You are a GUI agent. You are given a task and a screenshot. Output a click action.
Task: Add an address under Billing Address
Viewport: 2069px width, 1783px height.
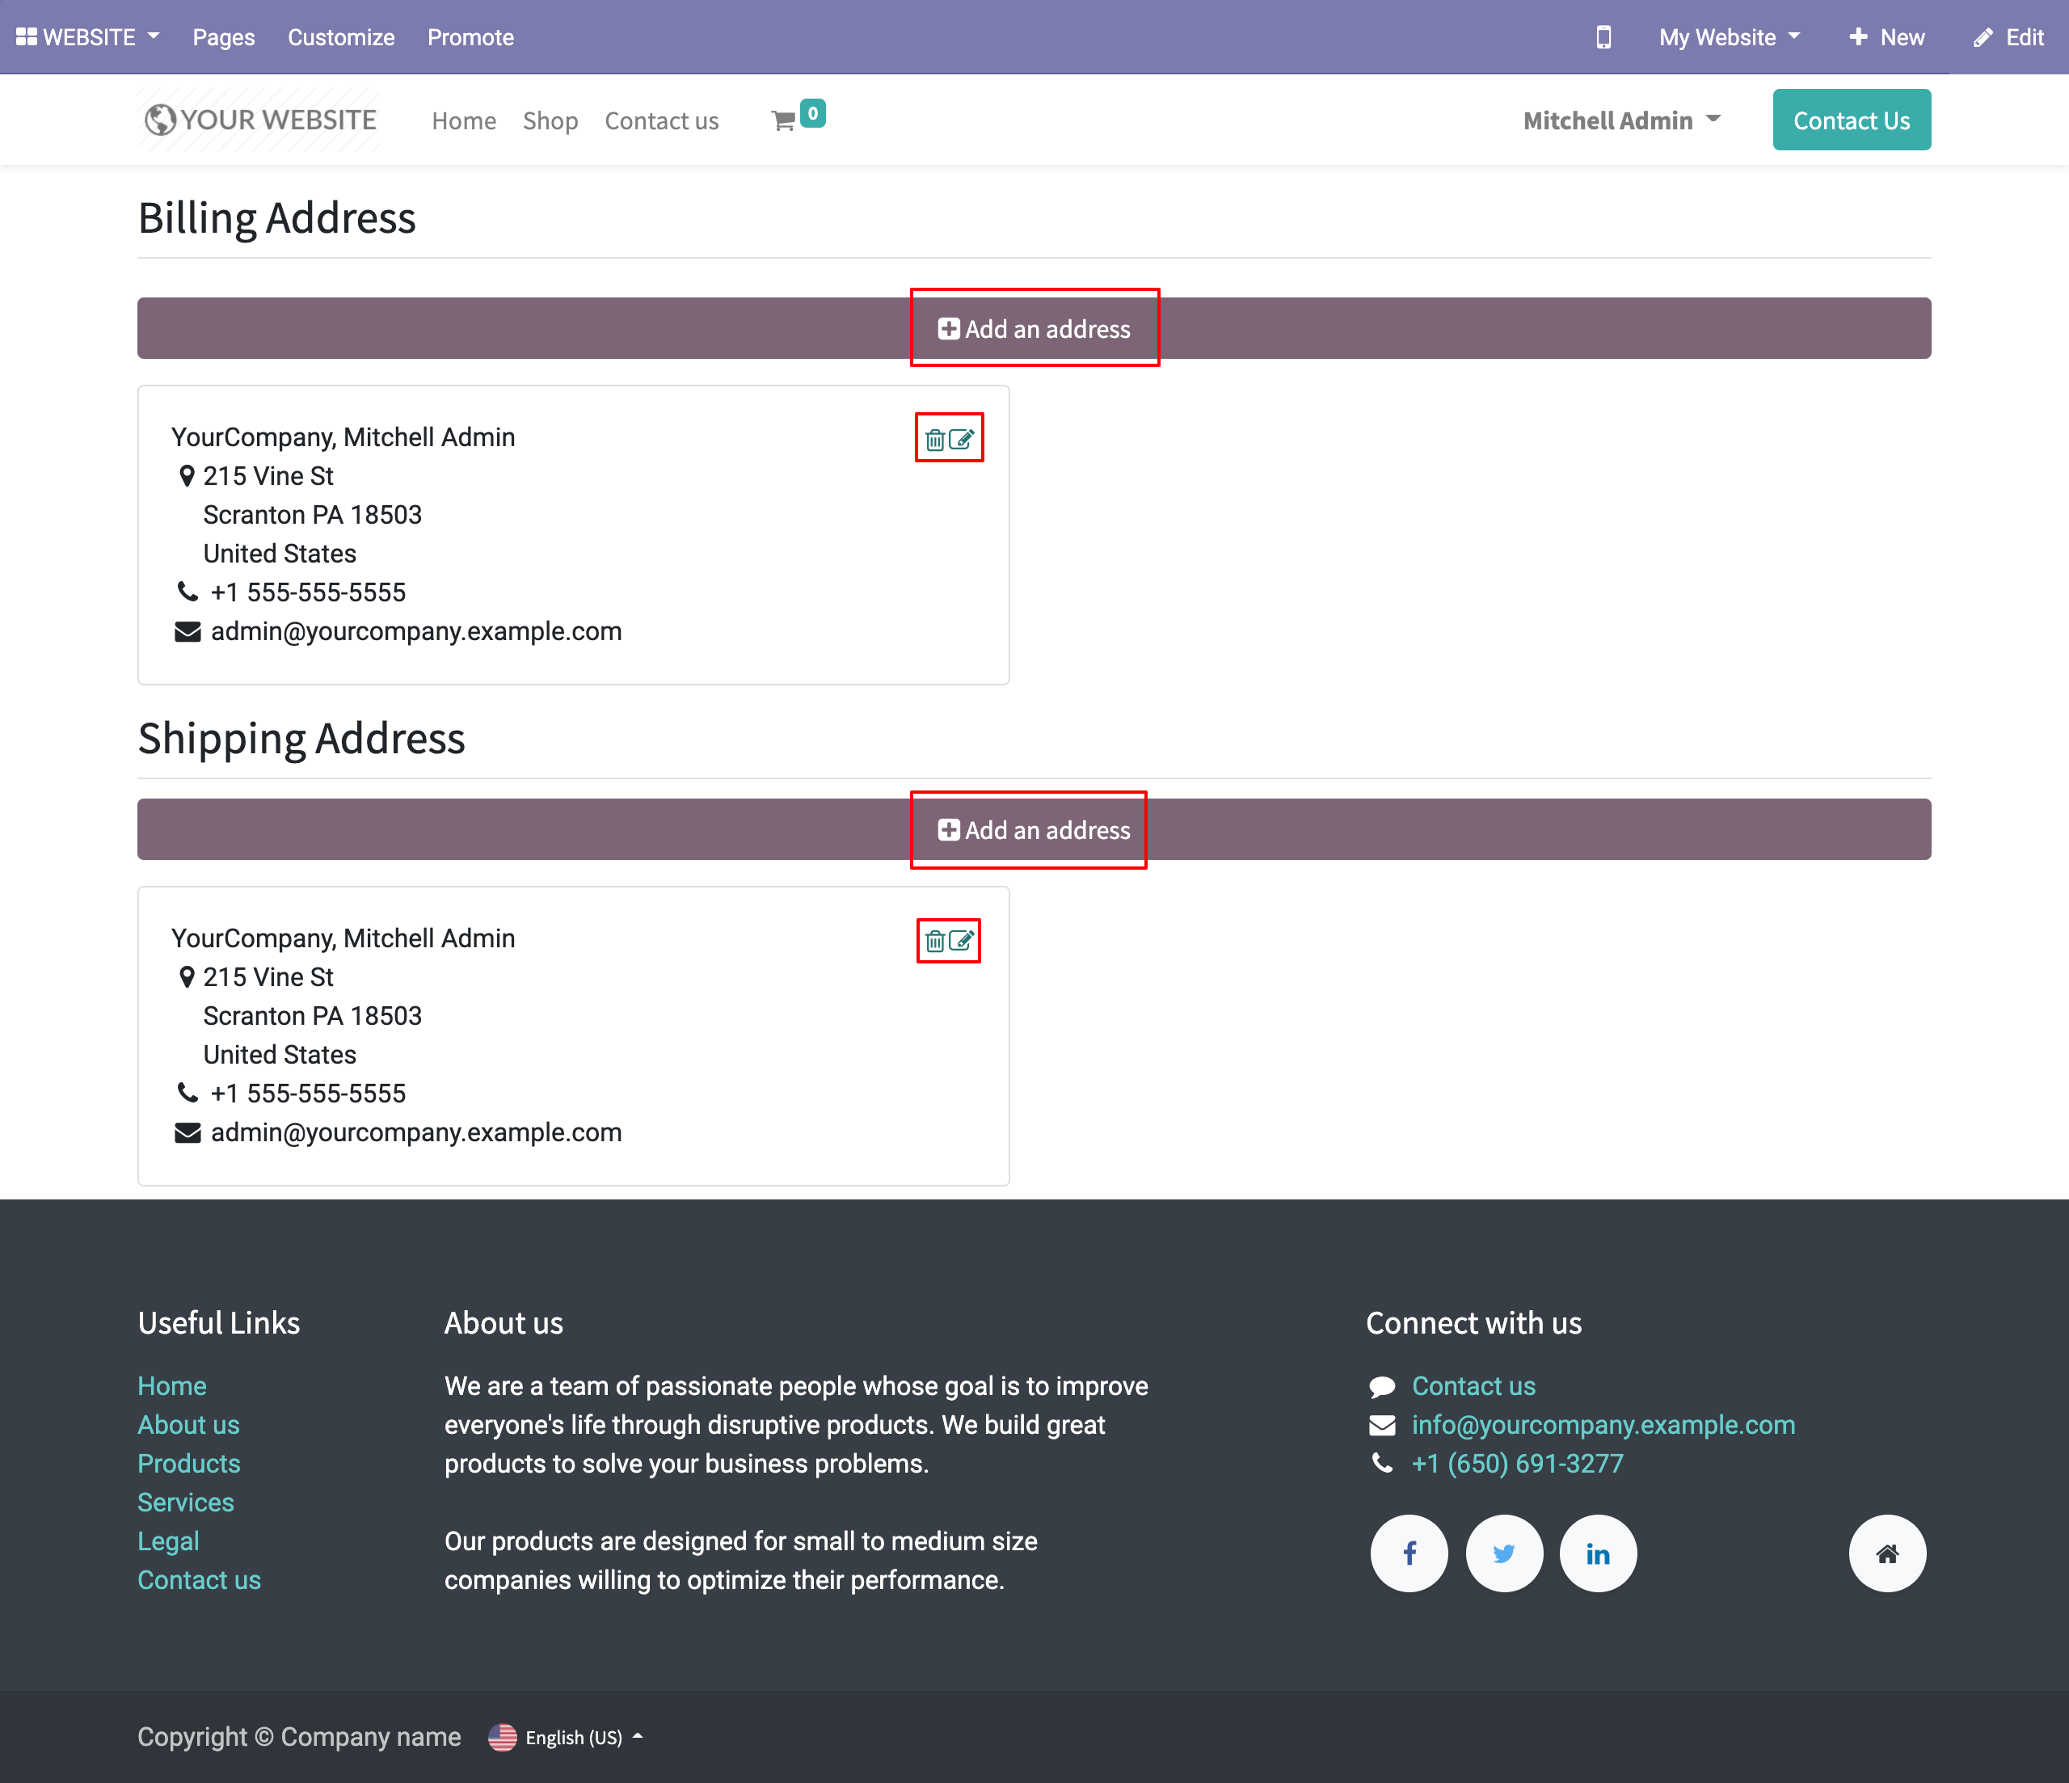coord(1034,329)
